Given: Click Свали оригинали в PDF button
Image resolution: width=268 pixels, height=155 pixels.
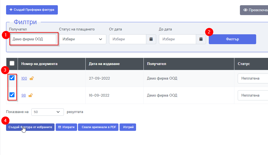Looking at the screenshot, I should [98, 127].
